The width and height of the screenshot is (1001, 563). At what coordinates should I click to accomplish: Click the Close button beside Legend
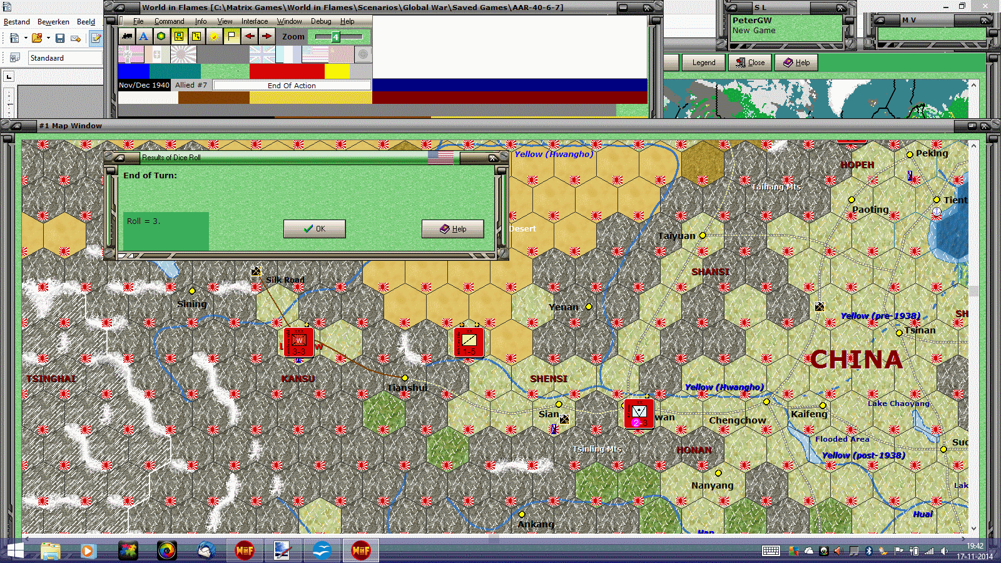pos(750,63)
